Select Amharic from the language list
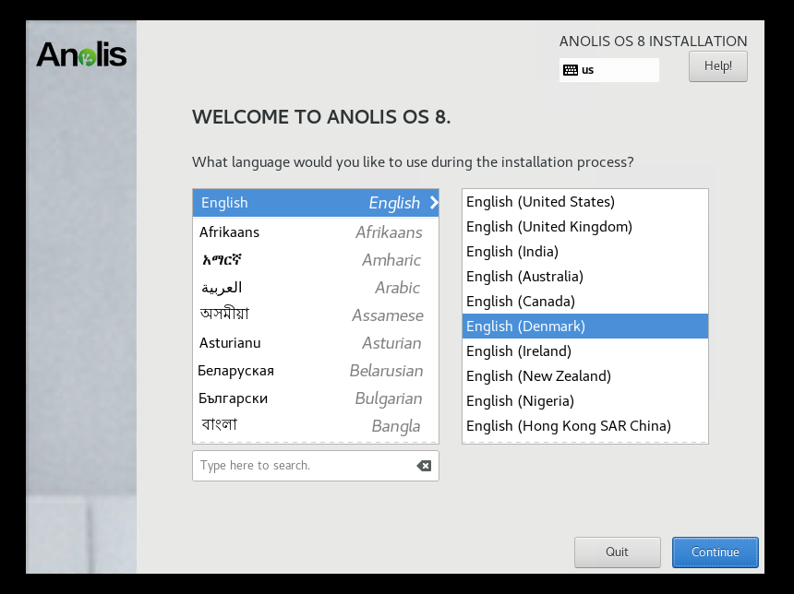The height and width of the screenshot is (594, 794). click(315, 260)
